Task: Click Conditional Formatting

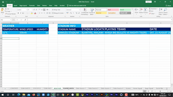Action: tap(85, 12)
